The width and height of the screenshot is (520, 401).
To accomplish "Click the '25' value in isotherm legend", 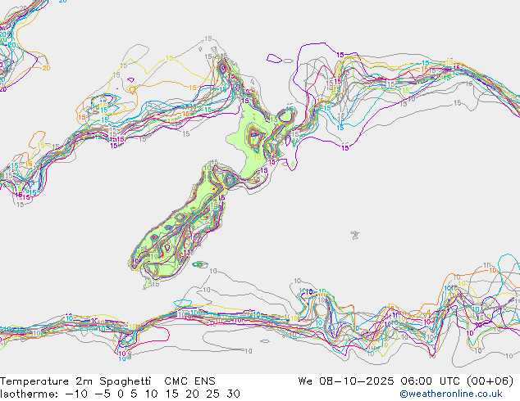I will (x=212, y=394).
